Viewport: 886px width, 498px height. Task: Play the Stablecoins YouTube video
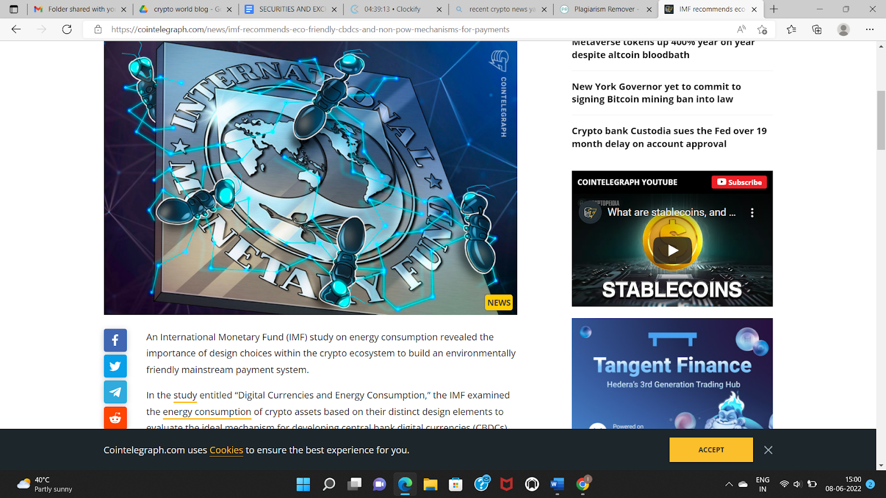(672, 250)
